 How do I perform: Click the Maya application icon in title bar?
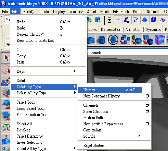pyautogui.click(x=3, y=4)
